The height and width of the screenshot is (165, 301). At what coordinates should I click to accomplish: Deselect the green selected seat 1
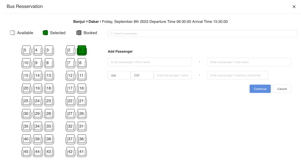tap(82, 50)
